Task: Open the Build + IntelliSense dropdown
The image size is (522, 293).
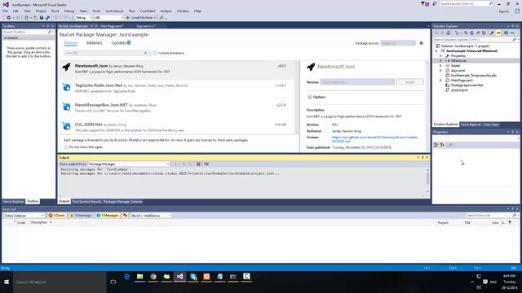Action: (151, 216)
